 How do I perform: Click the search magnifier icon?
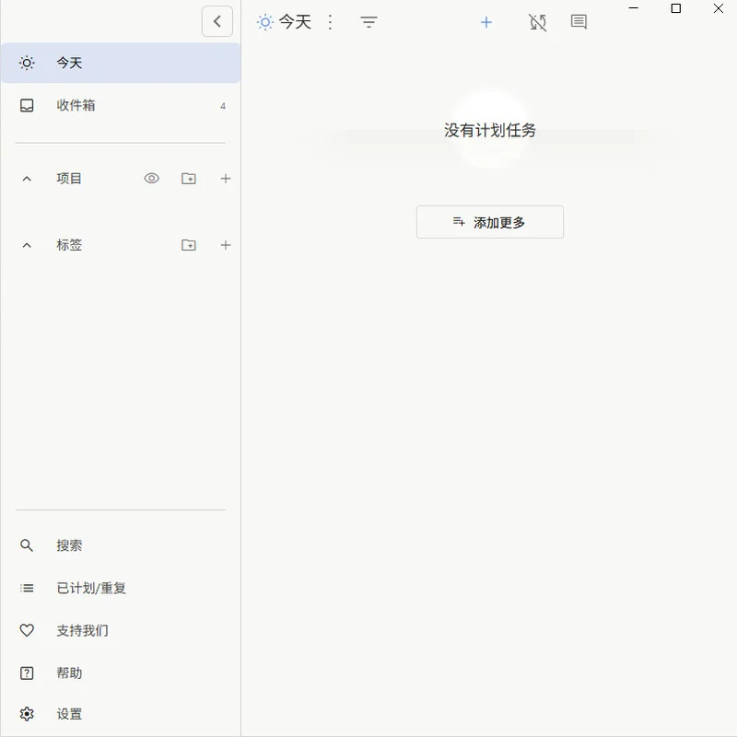(x=27, y=545)
